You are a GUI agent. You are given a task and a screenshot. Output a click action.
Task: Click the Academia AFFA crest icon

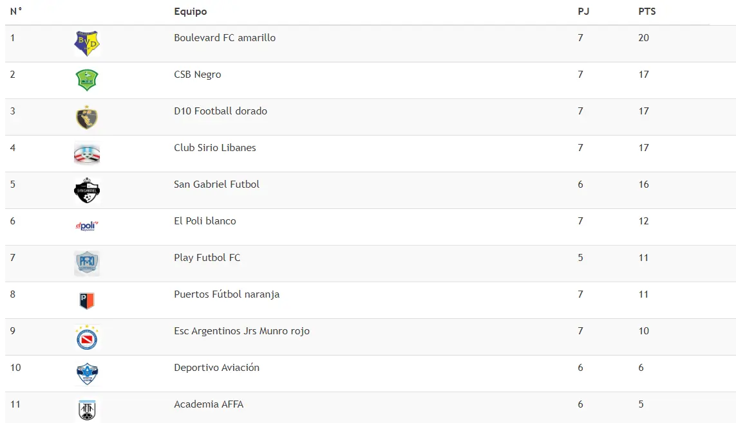click(87, 410)
